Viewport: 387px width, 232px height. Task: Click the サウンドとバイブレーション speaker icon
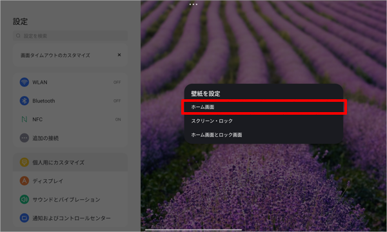25,199
